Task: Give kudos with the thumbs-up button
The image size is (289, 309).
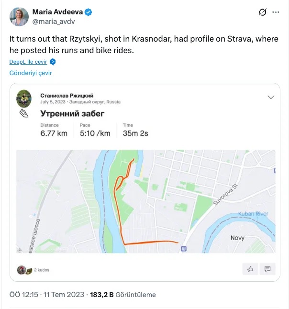Action: (x=250, y=269)
